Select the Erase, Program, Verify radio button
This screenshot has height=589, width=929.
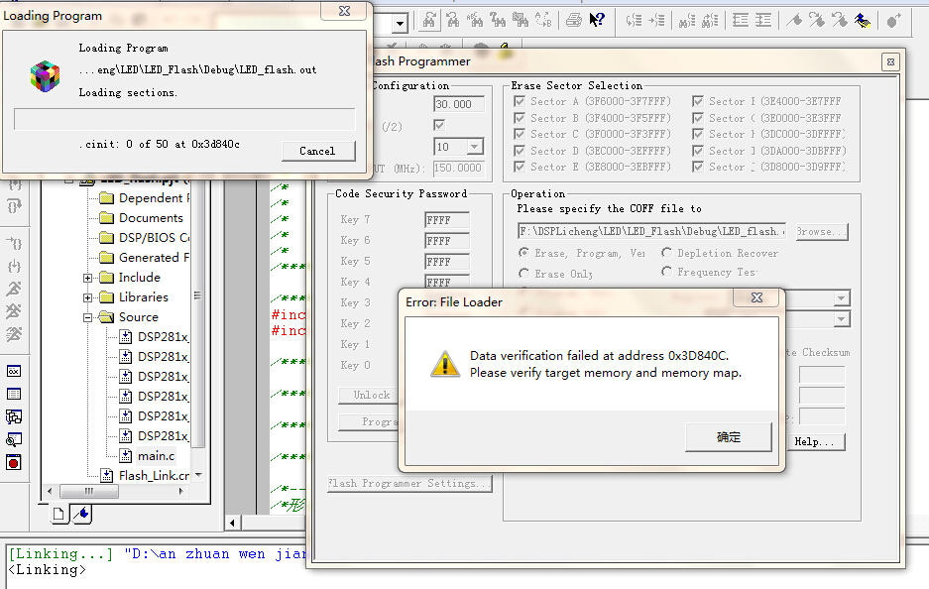(523, 253)
